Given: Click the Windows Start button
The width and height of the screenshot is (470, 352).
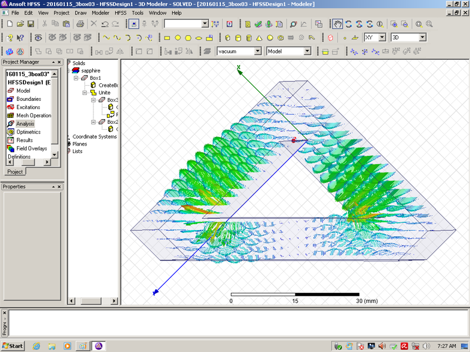Looking at the screenshot, I should pyautogui.click(x=13, y=346).
